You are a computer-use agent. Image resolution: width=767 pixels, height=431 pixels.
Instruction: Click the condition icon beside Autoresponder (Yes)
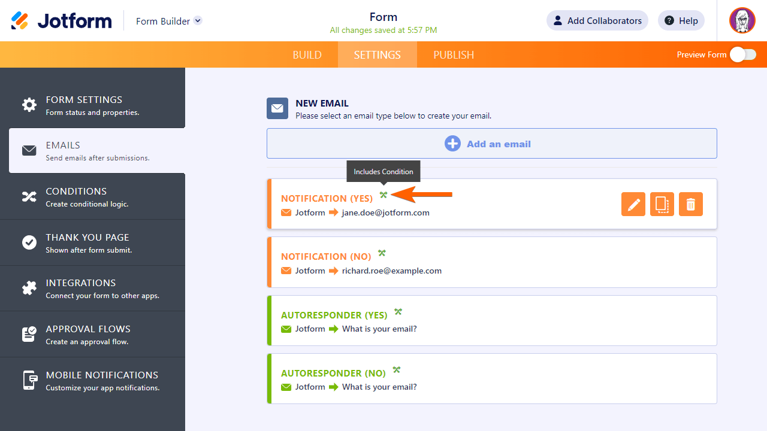click(398, 312)
